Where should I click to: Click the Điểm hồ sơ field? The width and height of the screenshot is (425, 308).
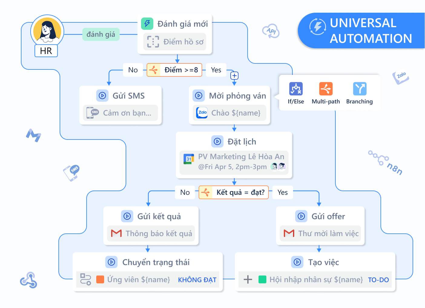[175, 42]
